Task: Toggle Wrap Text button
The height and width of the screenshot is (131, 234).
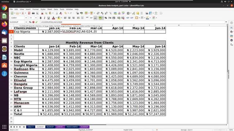Action: [x=78, y=18]
